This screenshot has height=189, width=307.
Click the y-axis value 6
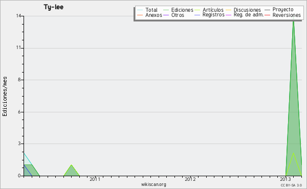(19, 112)
